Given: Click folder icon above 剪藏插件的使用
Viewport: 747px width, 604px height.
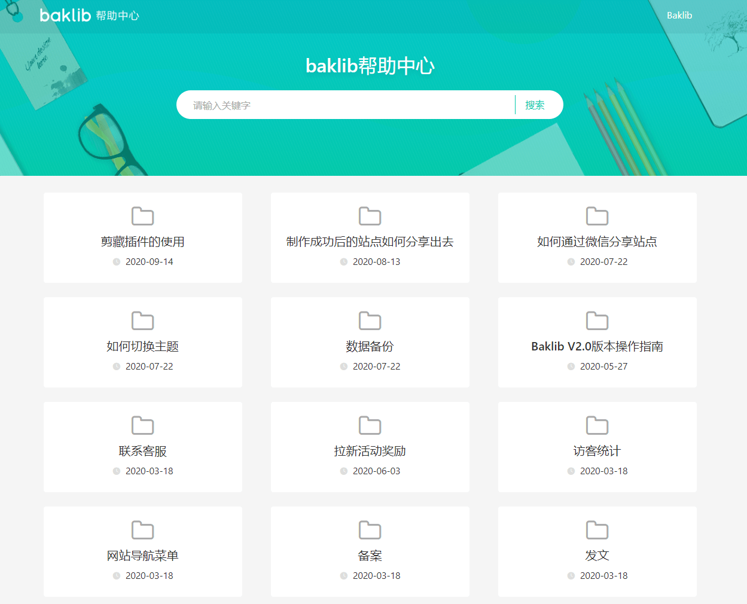Looking at the screenshot, I should point(142,216).
